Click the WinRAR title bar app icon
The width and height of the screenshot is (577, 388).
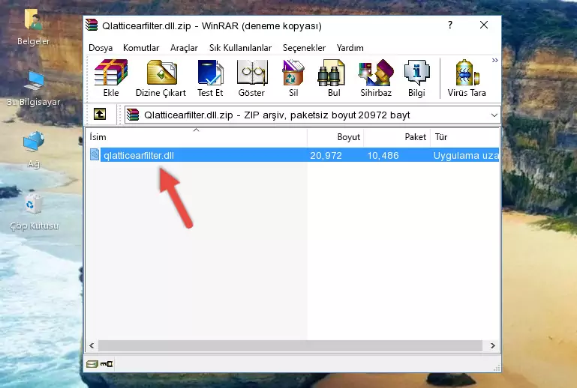tap(92, 25)
